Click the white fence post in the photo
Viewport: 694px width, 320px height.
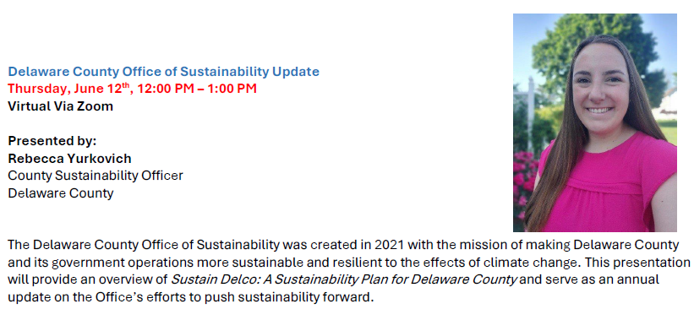coord(531,111)
